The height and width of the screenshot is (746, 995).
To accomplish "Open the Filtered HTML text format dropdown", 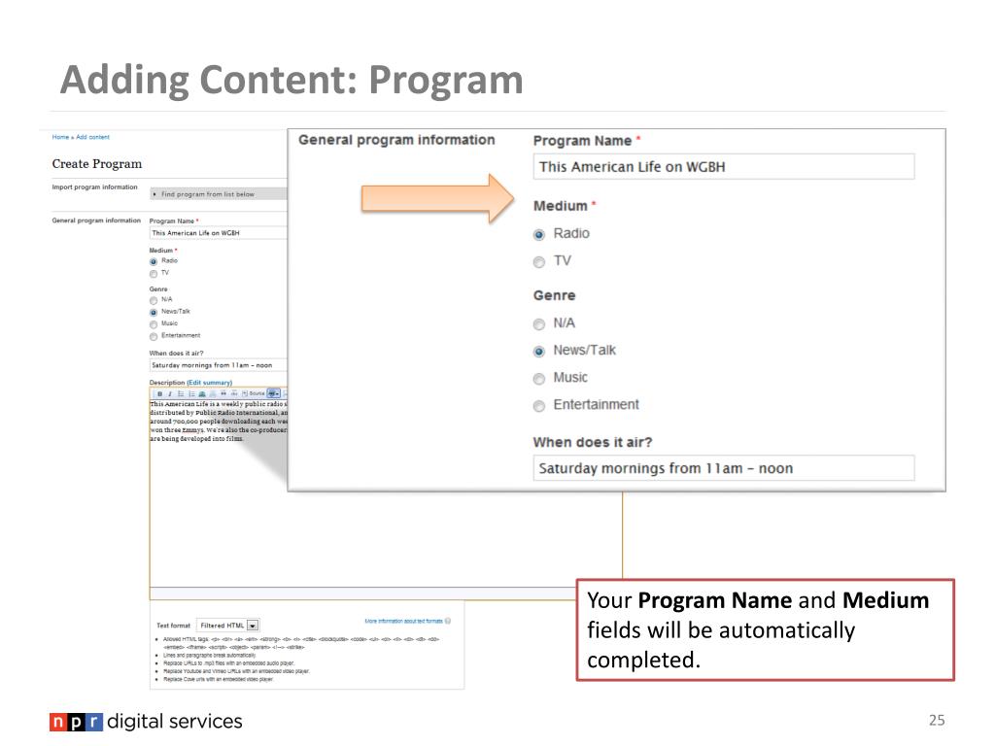I will click(x=228, y=626).
